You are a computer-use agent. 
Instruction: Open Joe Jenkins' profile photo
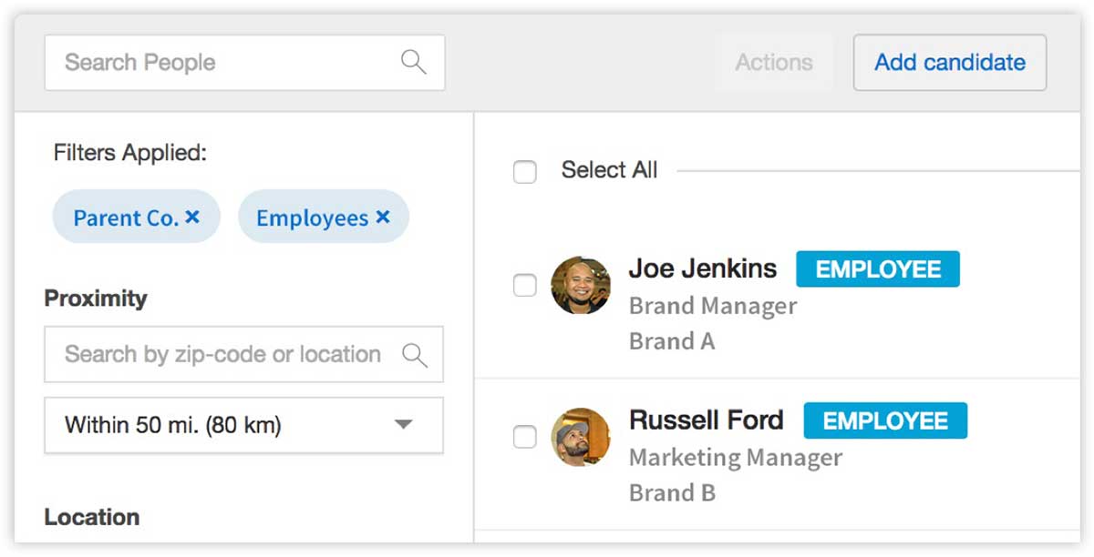pos(581,286)
